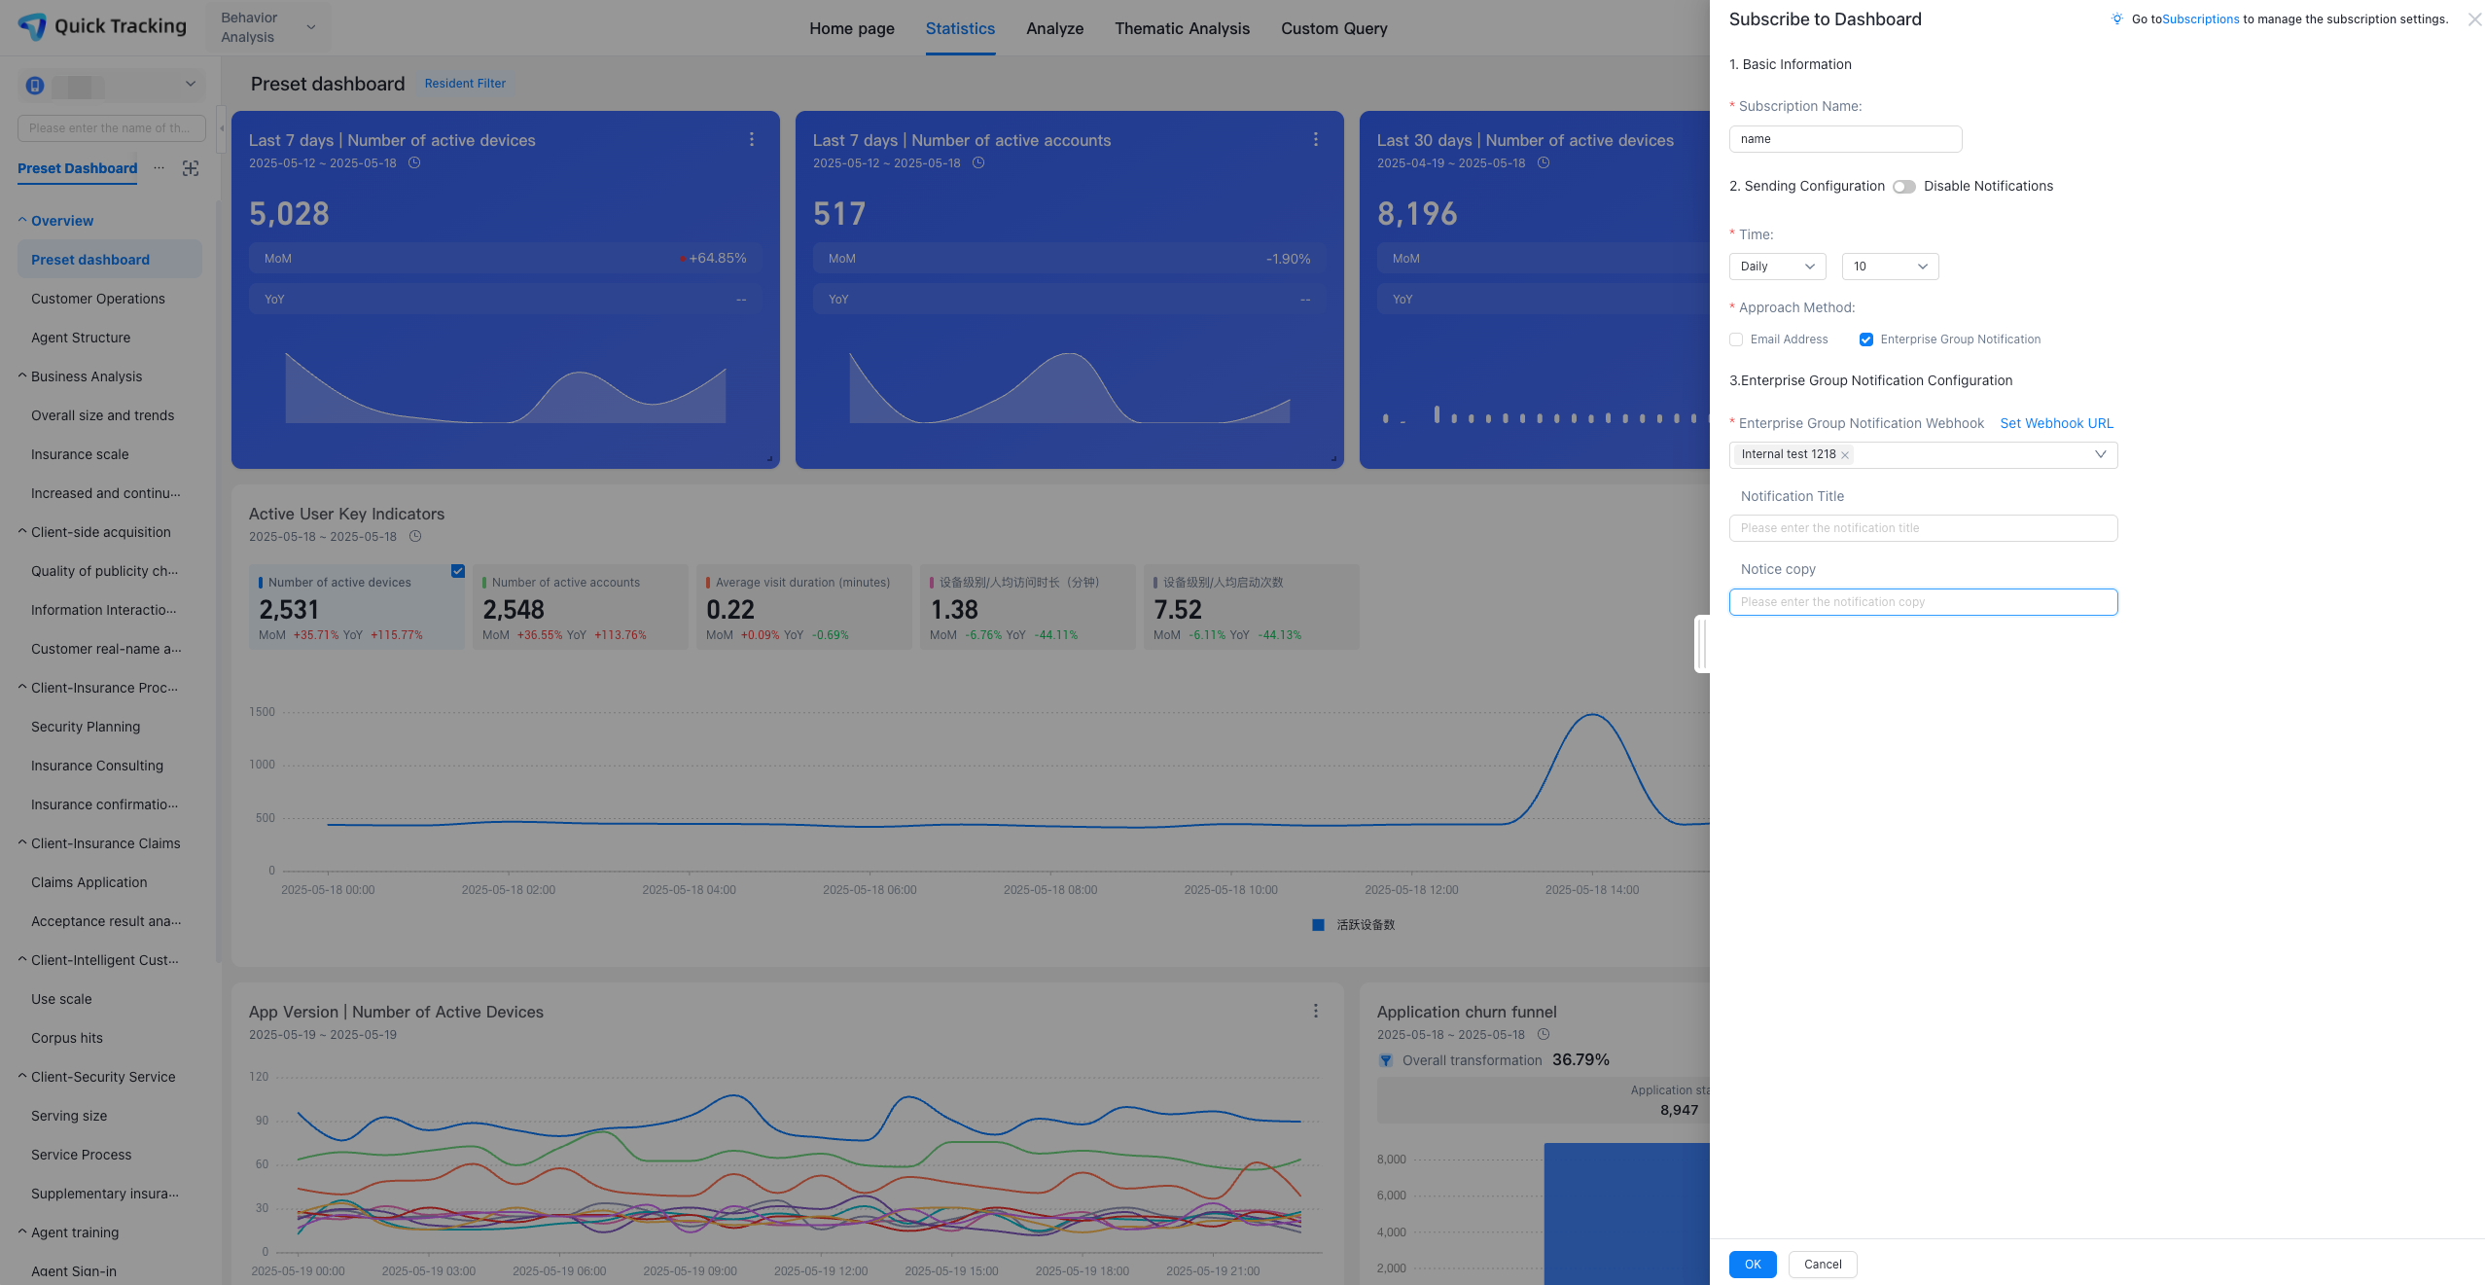
Task: Open the hour dropdown showing 10
Action: click(x=1889, y=267)
